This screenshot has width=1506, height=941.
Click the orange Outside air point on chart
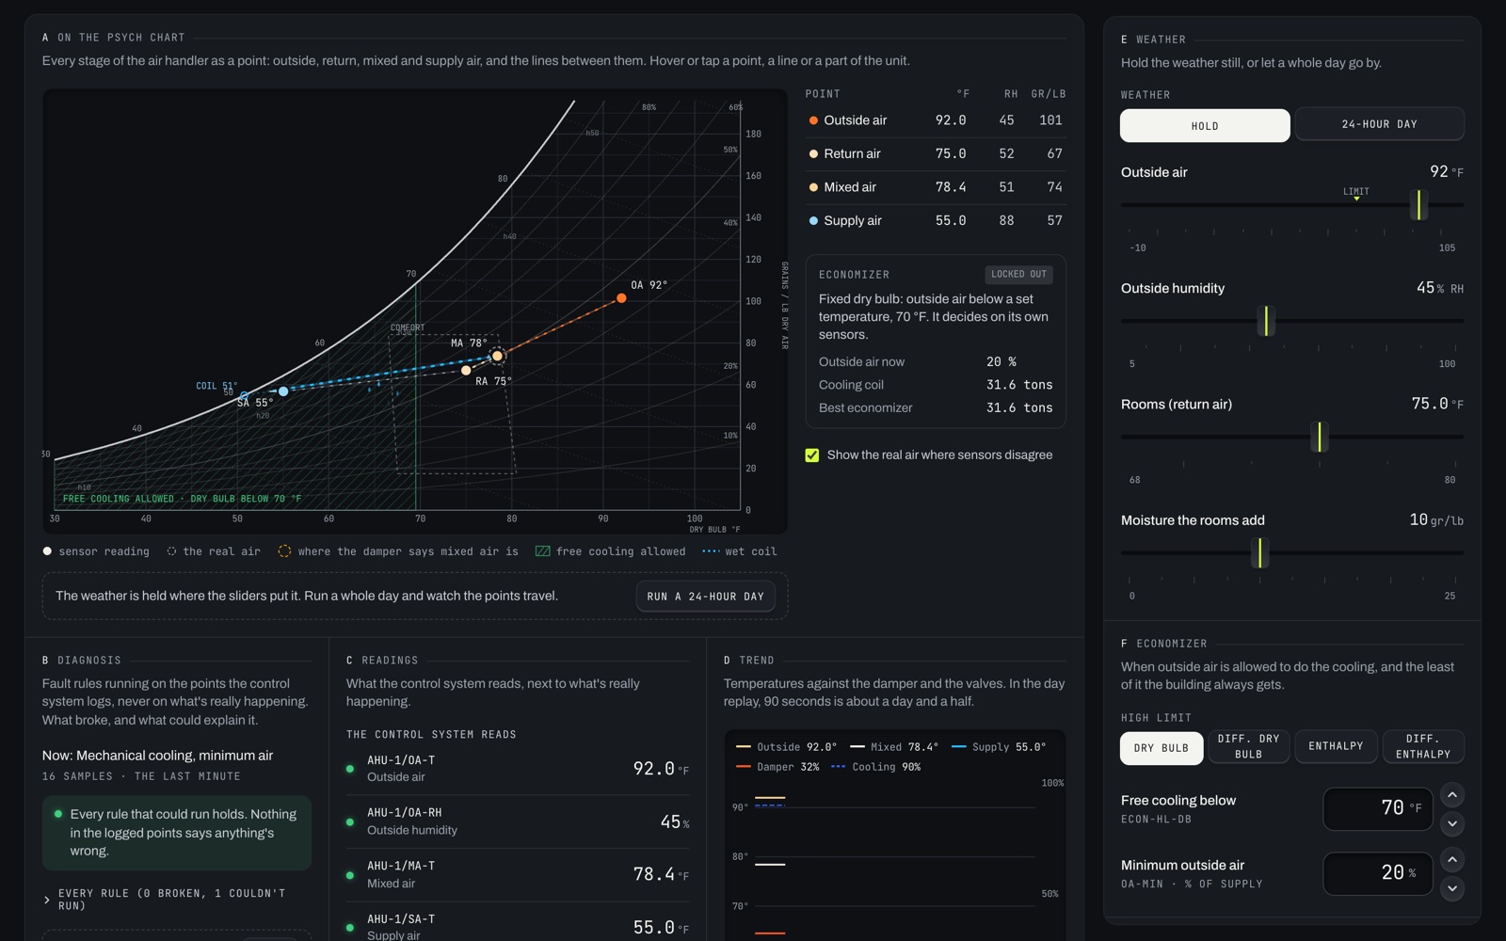tap(621, 298)
